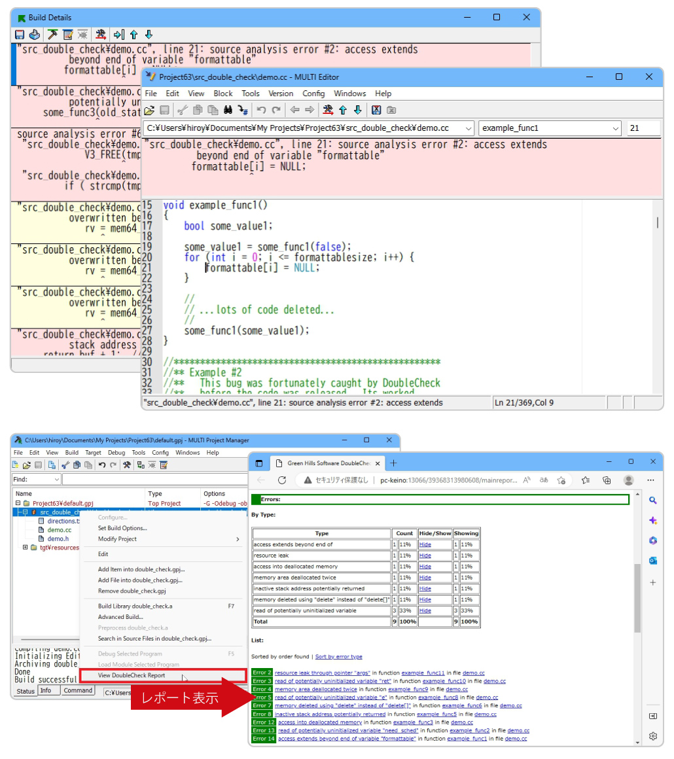Open the example_func1 function dropdown
Viewport: 674px width, 759px height.
click(615, 128)
